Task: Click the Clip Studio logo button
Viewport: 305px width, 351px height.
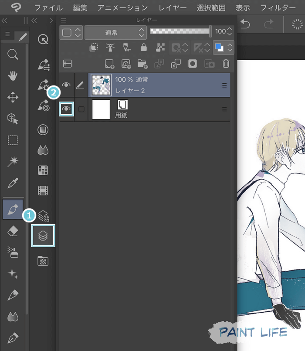Action: tap(16, 7)
